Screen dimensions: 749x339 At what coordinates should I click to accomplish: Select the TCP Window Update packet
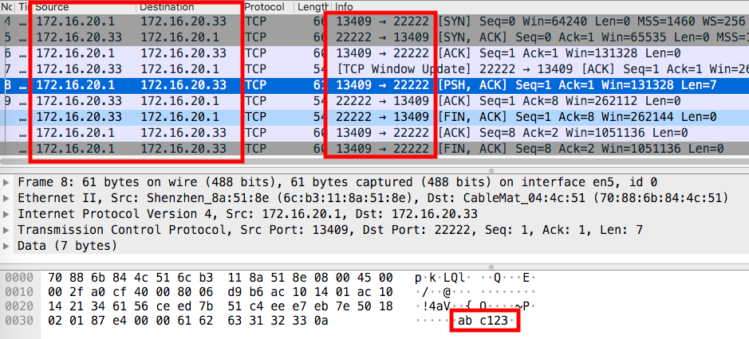point(375,69)
